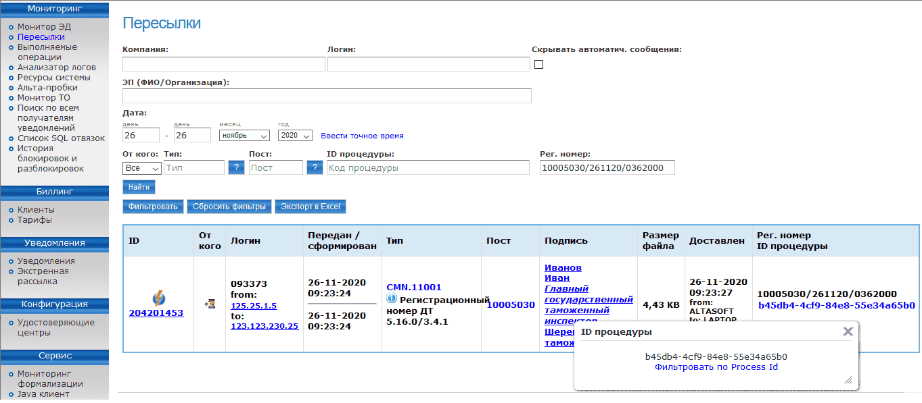922x403 pixels.
Task: Click the Экспорт в Excel button
Action: click(x=310, y=207)
